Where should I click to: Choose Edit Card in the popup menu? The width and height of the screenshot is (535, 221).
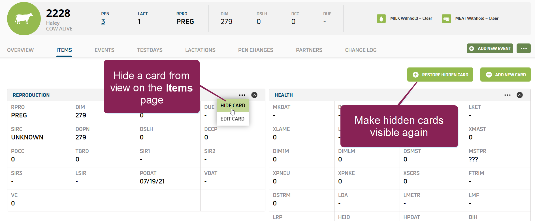(x=232, y=119)
